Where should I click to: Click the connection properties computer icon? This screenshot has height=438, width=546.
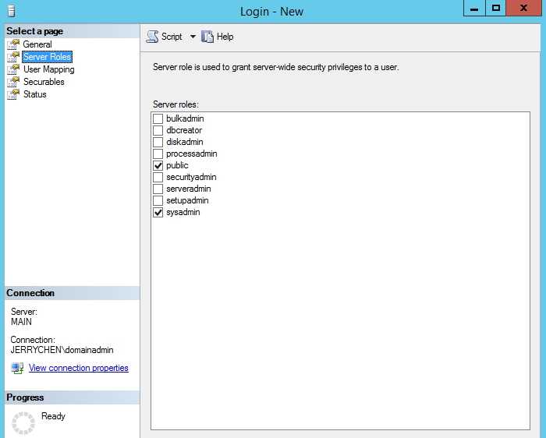click(17, 368)
